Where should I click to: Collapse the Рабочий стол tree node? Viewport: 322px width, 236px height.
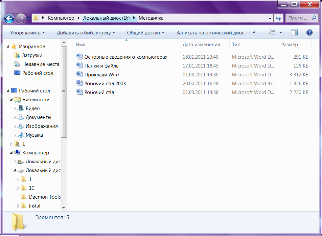(8, 90)
